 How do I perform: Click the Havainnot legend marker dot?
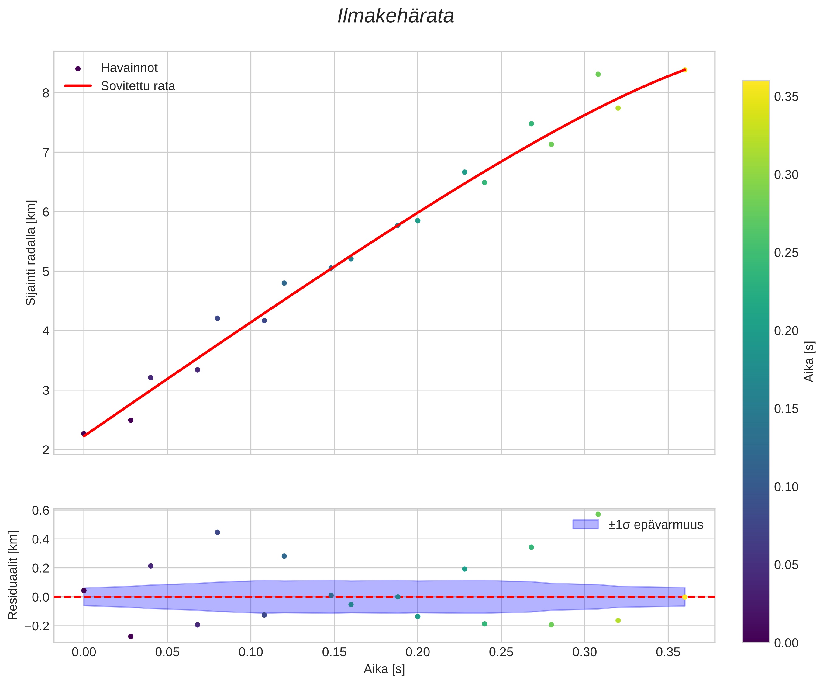[x=78, y=69]
